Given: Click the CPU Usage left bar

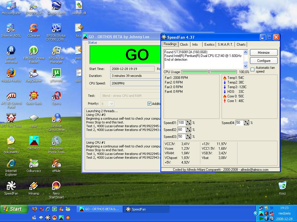Looking at the screenshot, I should click(195, 72).
